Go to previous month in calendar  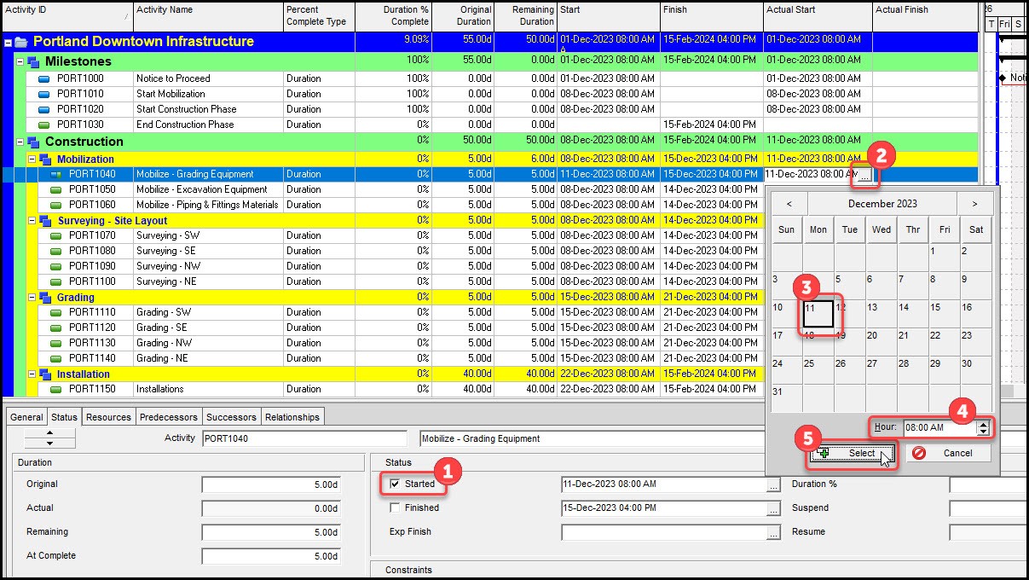click(789, 204)
